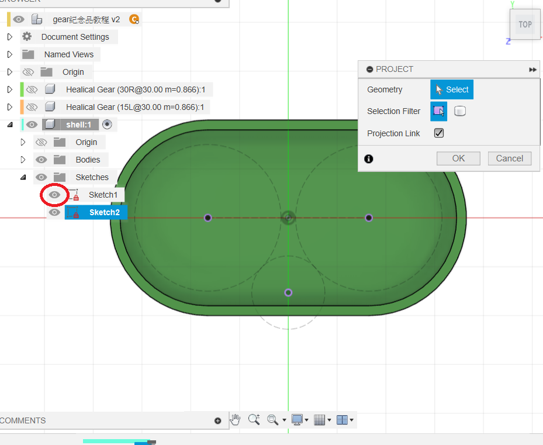Expand the Named Views folder

[x=10, y=54]
